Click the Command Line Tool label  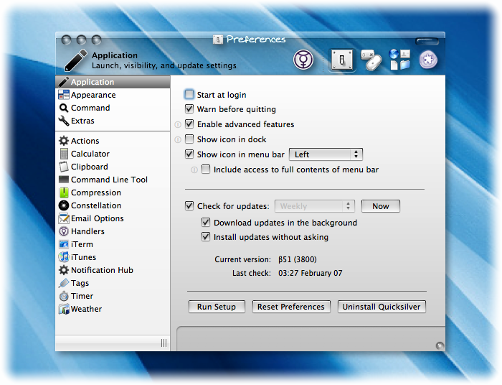(109, 180)
